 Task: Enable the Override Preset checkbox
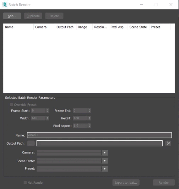coord(12,104)
